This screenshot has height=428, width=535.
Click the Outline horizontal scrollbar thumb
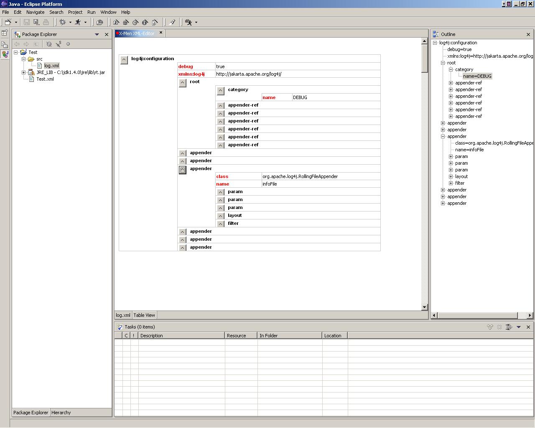point(477,315)
